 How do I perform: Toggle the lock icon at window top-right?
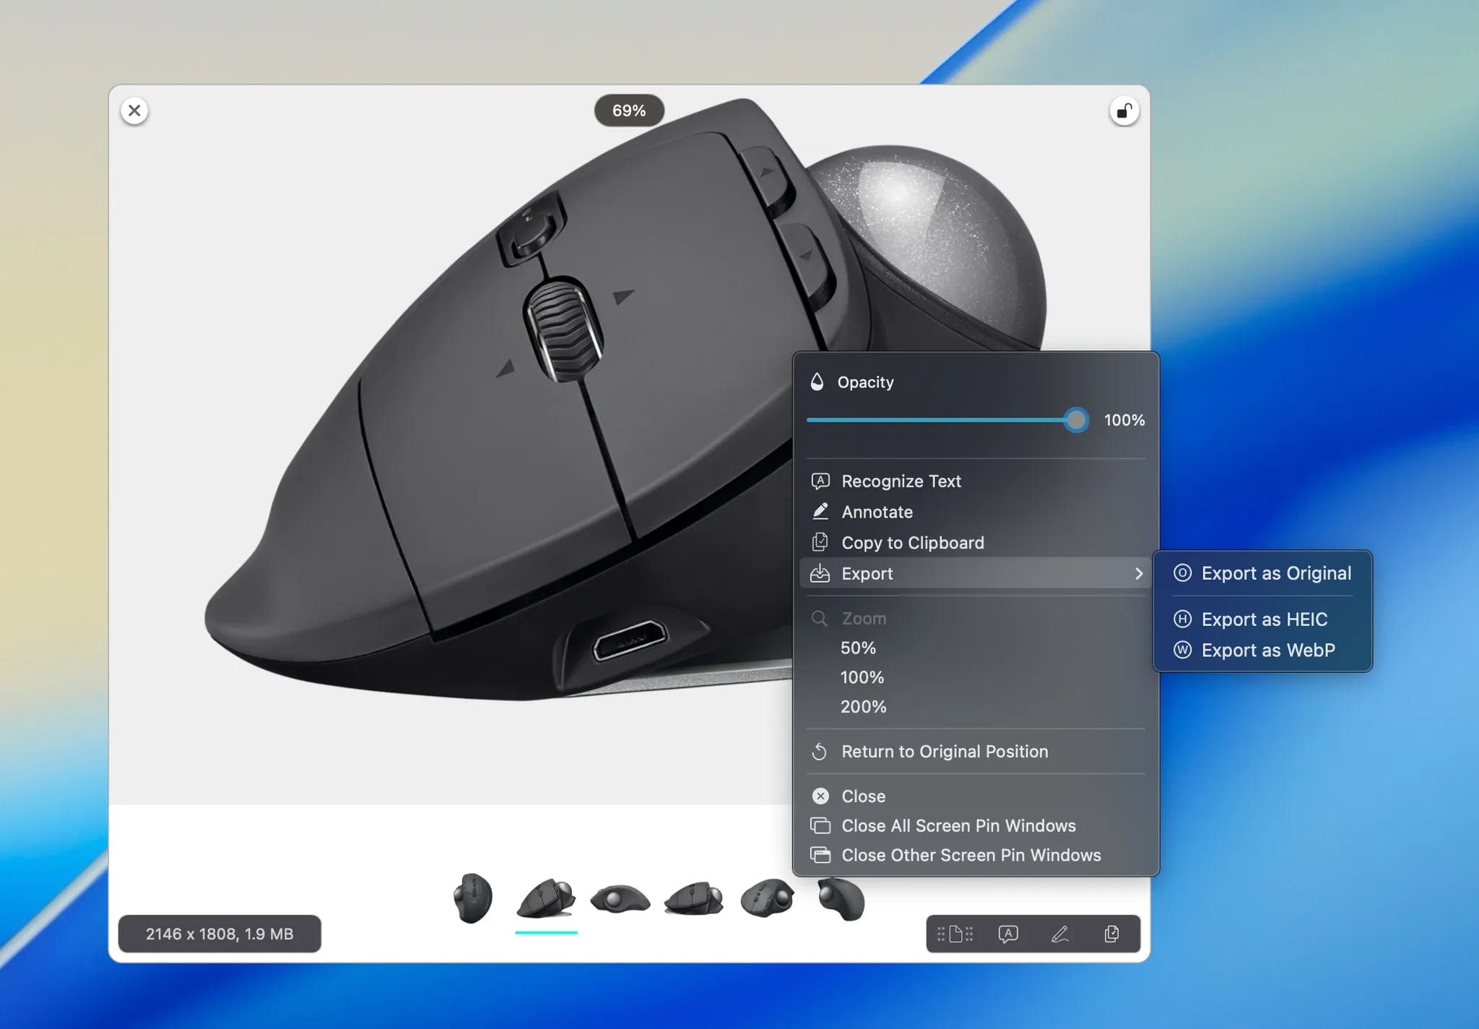[1124, 111]
